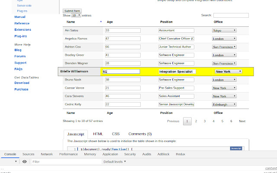Open the Blog link under More Help

(18, 50)
